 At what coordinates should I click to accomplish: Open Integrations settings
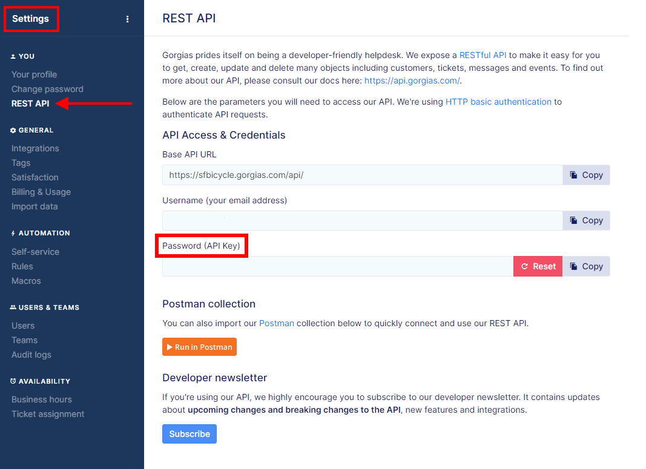(35, 148)
